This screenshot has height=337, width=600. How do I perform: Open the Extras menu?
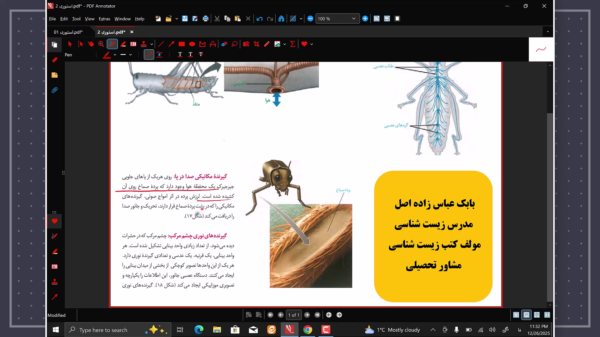pyautogui.click(x=104, y=19)
